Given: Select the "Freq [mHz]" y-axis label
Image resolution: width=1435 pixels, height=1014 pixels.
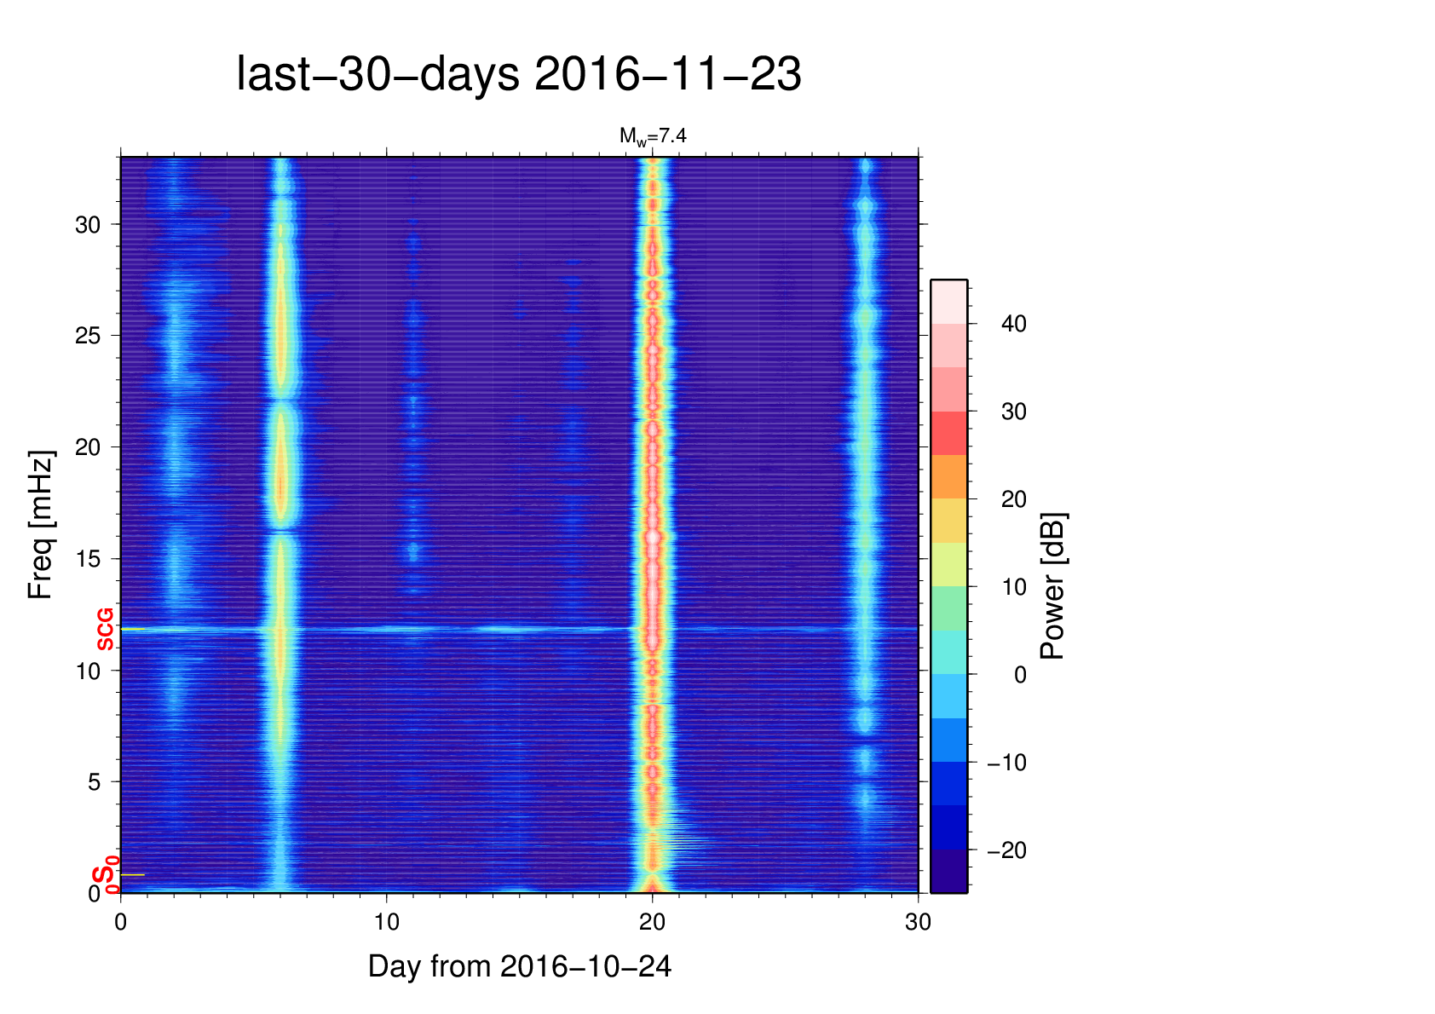Looking at the screenshot, I should (40, 525).
